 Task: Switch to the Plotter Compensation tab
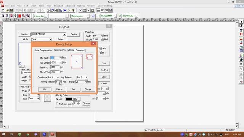click(43, 51)
